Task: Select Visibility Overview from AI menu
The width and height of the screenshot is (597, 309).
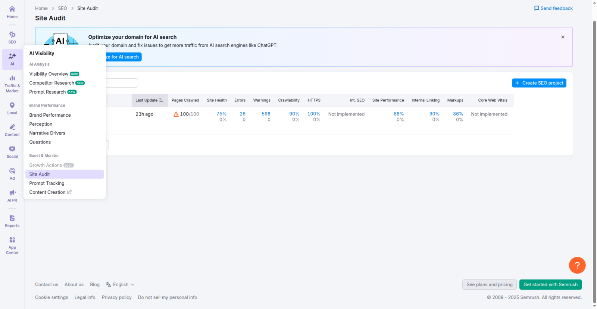Action: tap(49, 74)
